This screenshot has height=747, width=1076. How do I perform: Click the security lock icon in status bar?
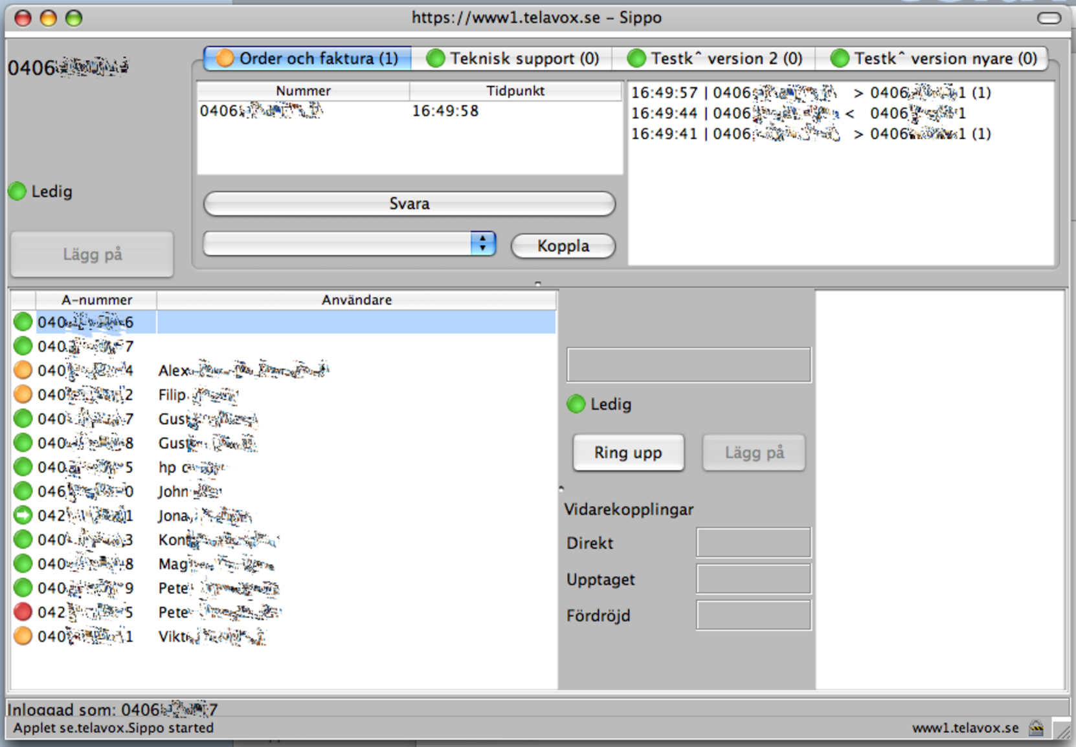pyautogui.click(x=1036, y=728)
